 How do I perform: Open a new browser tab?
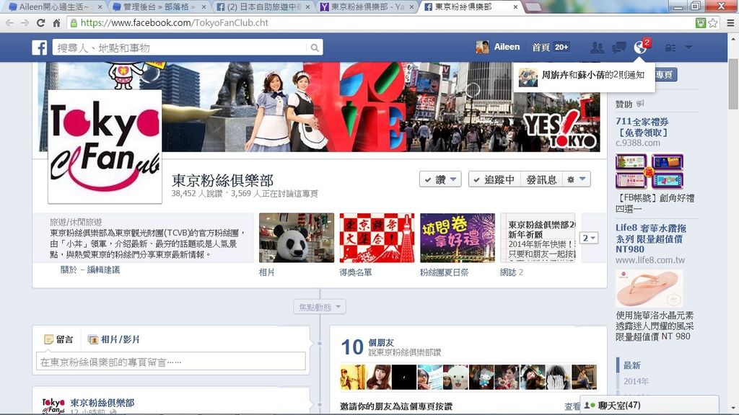pyautogui.click(x=533, y=7)
